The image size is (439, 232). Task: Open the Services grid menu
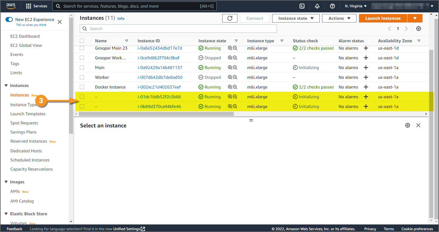[x=37, y=6]
